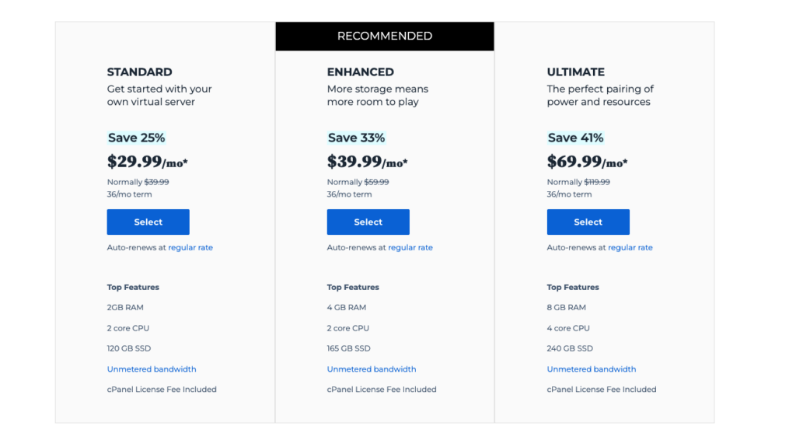Viewport: 796px width, 430px height.
Task: Click the Save 33% badge
Action: point(356,138)
